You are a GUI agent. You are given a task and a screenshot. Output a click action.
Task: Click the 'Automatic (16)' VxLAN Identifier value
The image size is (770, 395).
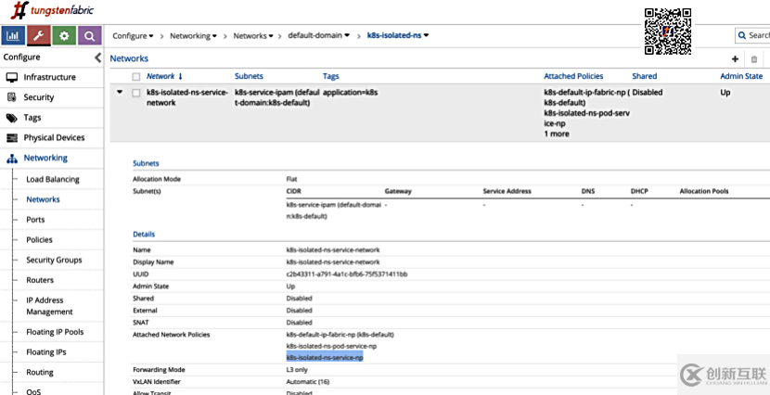[x=307, y=382]
